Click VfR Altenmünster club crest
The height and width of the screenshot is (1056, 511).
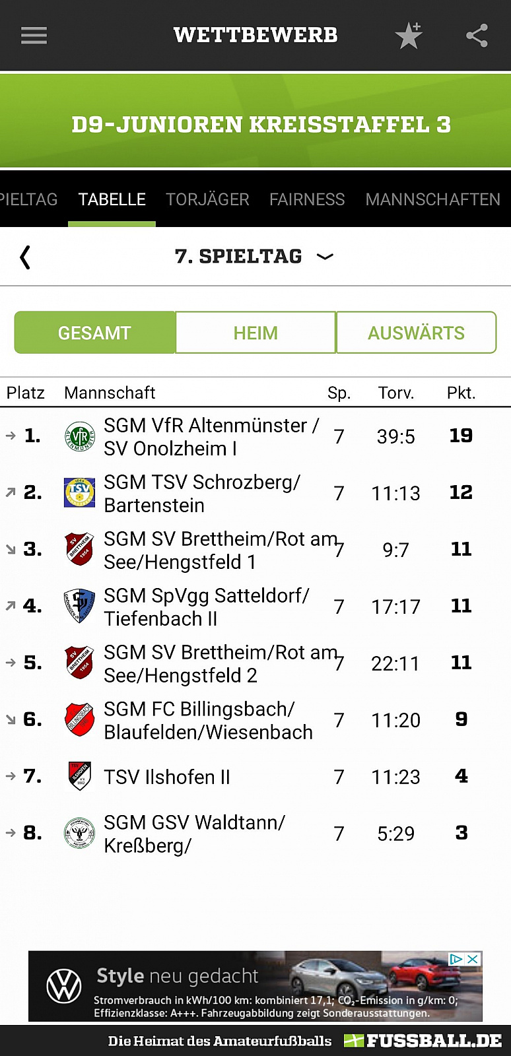tap(79, 437)
